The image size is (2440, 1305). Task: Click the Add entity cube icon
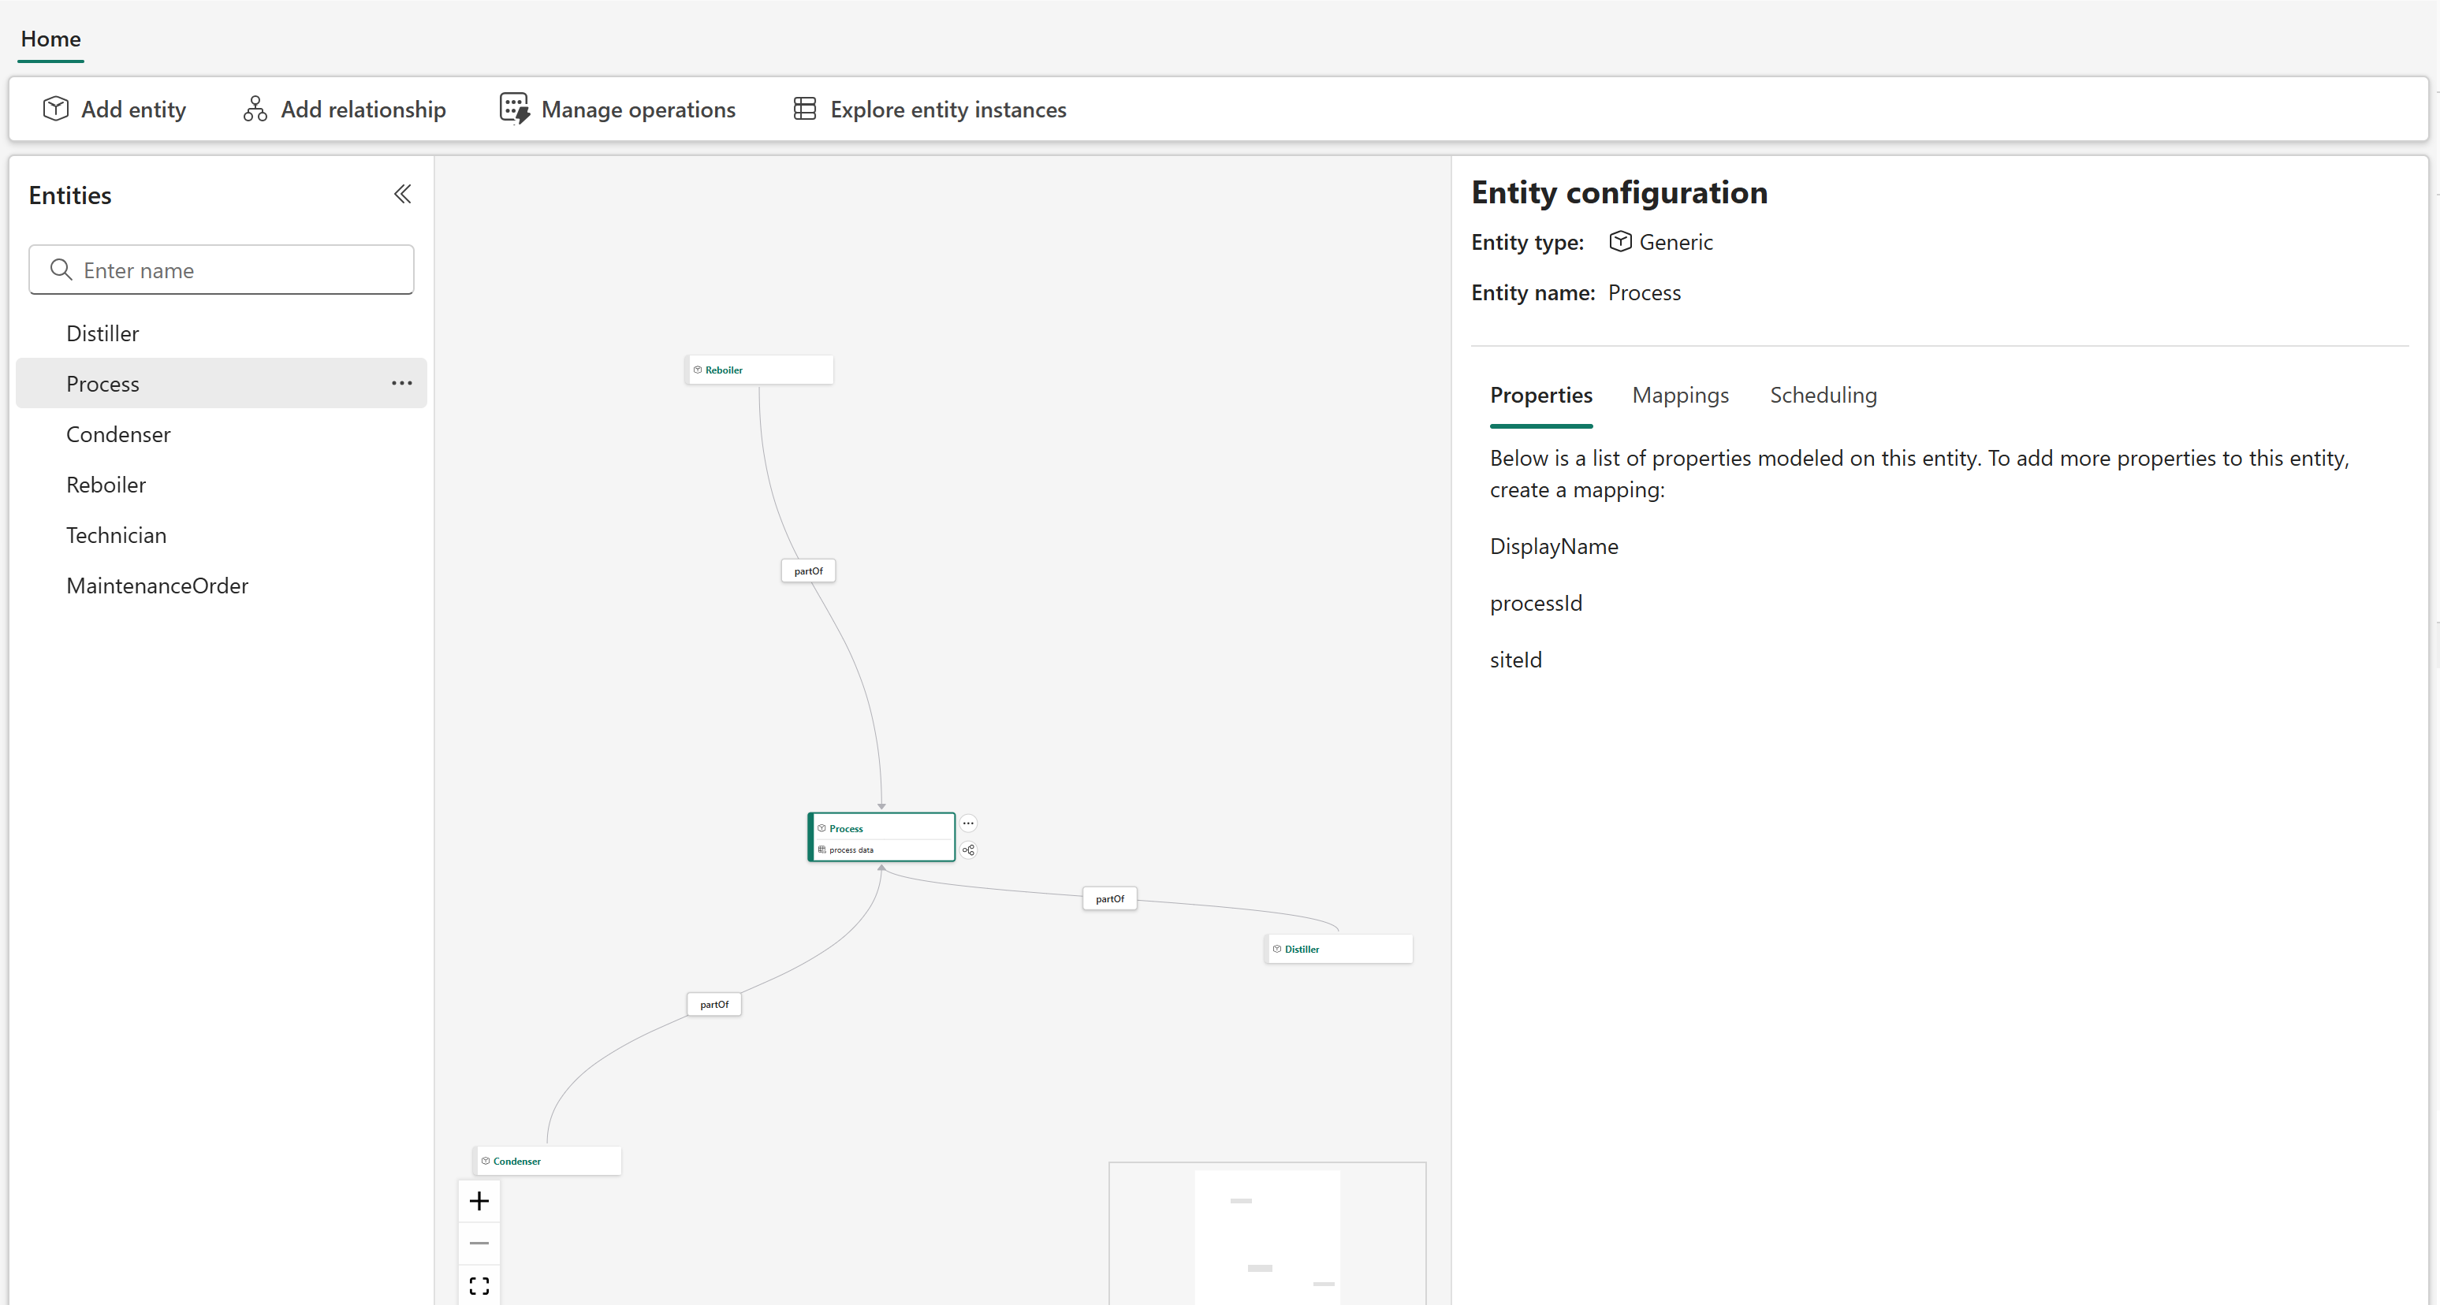[56, 109]
